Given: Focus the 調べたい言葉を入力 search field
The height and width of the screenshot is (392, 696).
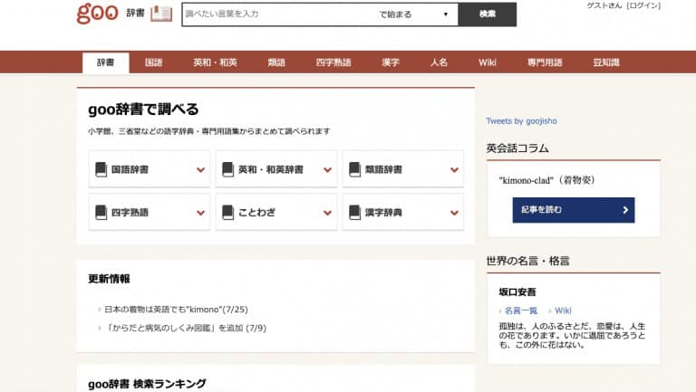Looking at the screenshot, I should [277, 14].
